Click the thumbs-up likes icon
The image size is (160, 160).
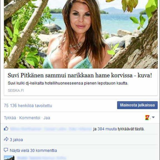point(6,128)
